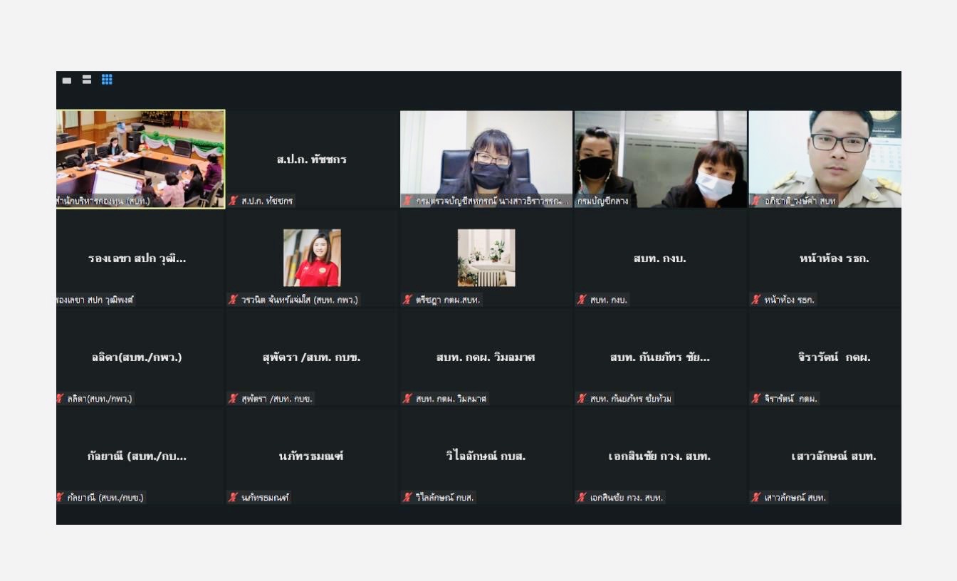Screen dimensions: 957x581
Task: Switch to single speaker view layout icon
Action: click(67, 80)
